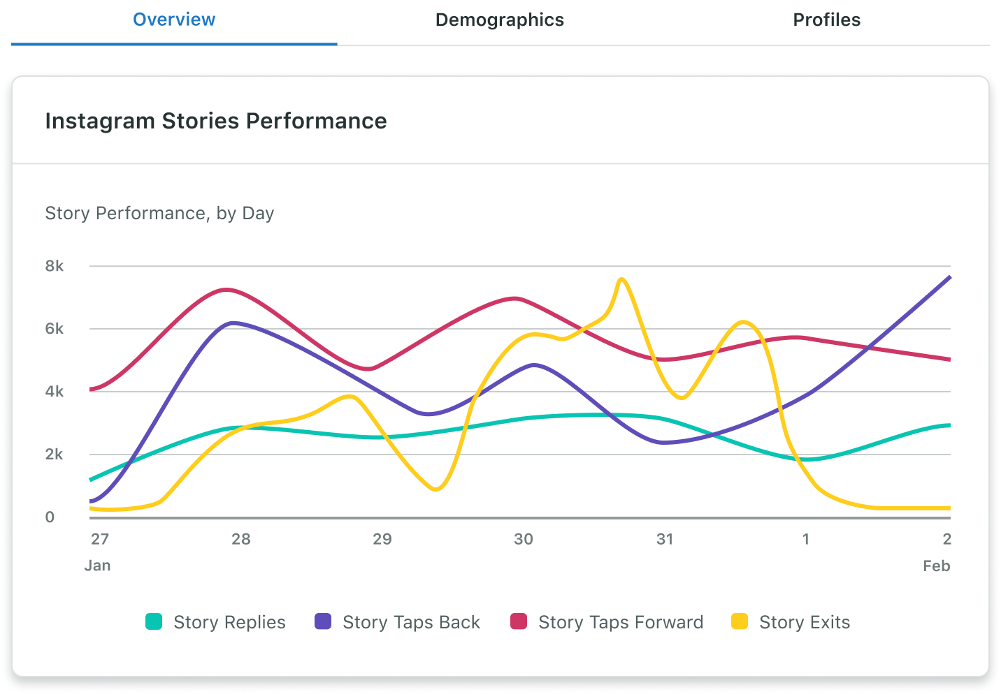Click the purple Story Taps Back swatch
The image size is (1001, 694).
(322, 621)
